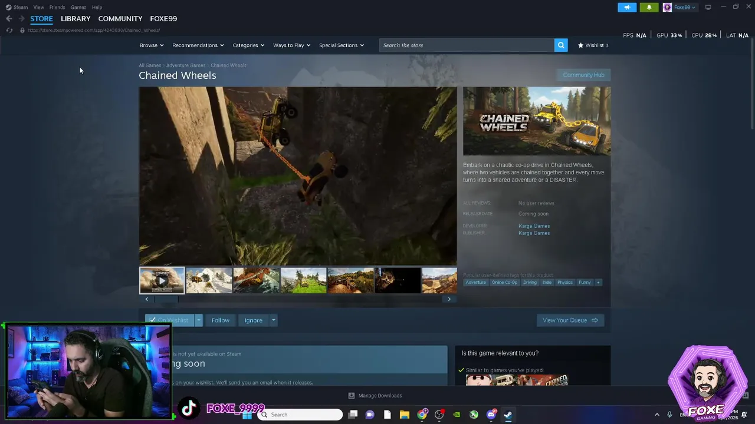Select the official trailer thumbnail
This screenshot has width=755, height=424.
tap(162, 280)
